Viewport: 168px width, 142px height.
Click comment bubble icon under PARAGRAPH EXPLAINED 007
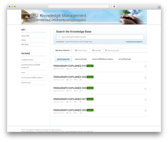click(x=75, y=102)
